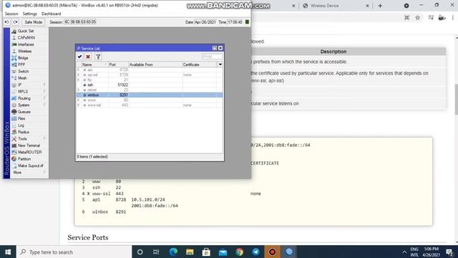Screen dimensions: 458x258
Task: Sort services by Name column header
Action: click(x=94, y=64)
